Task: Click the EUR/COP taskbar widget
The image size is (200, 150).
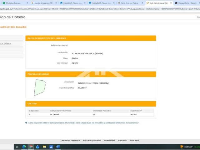Action: tap(190, 147)
